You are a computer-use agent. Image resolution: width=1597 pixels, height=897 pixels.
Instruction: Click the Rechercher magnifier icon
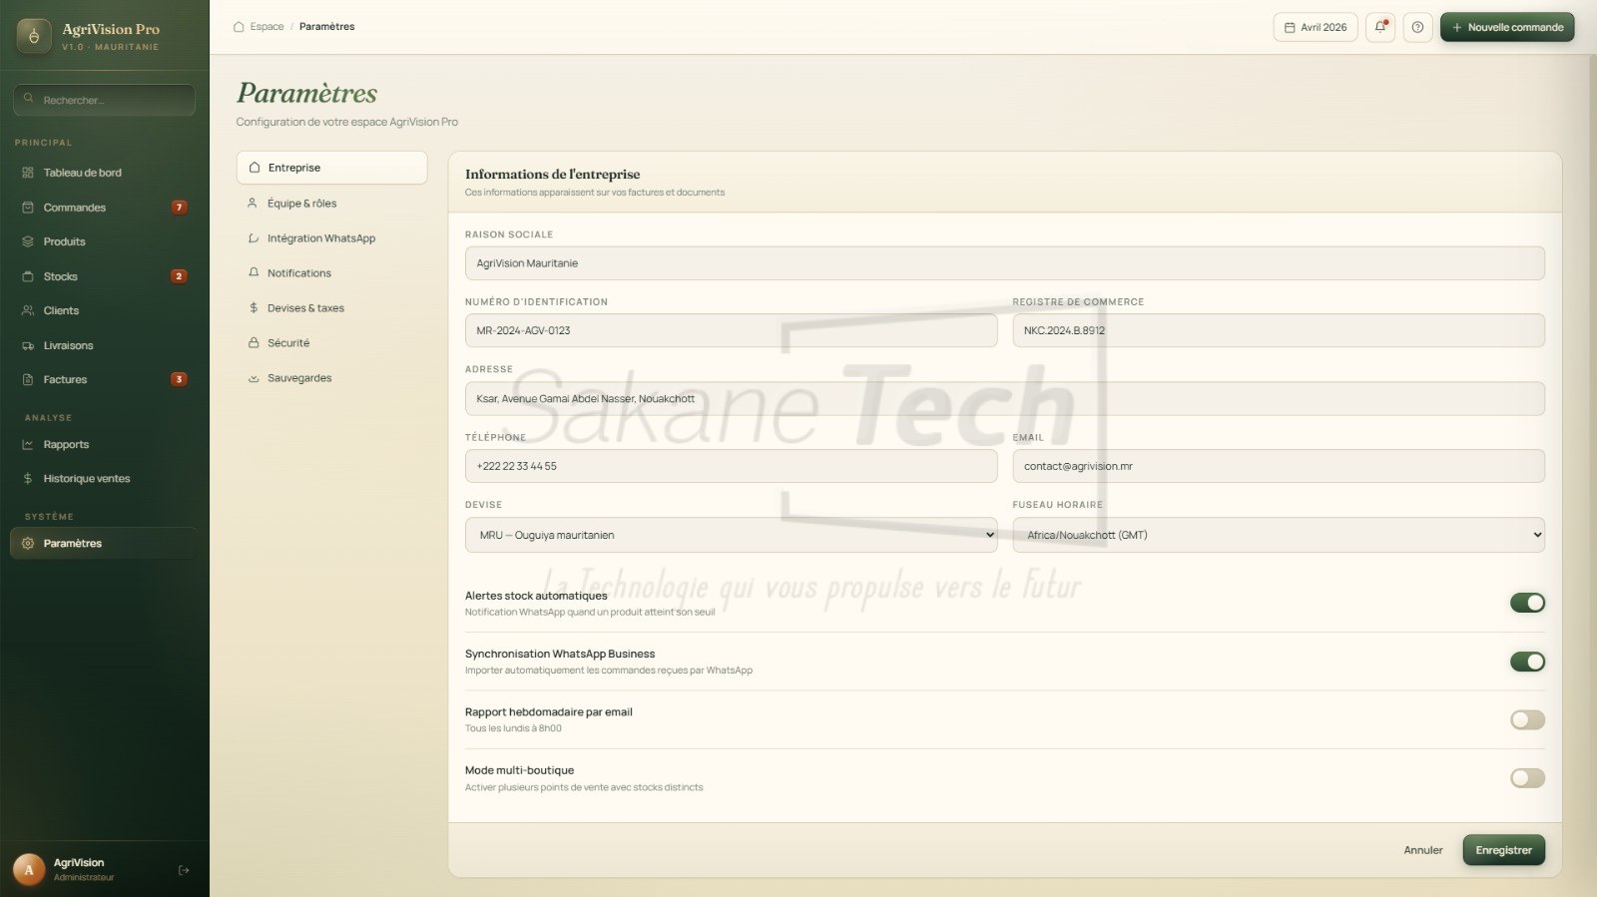pyautogui.click(x=29, y=99)
